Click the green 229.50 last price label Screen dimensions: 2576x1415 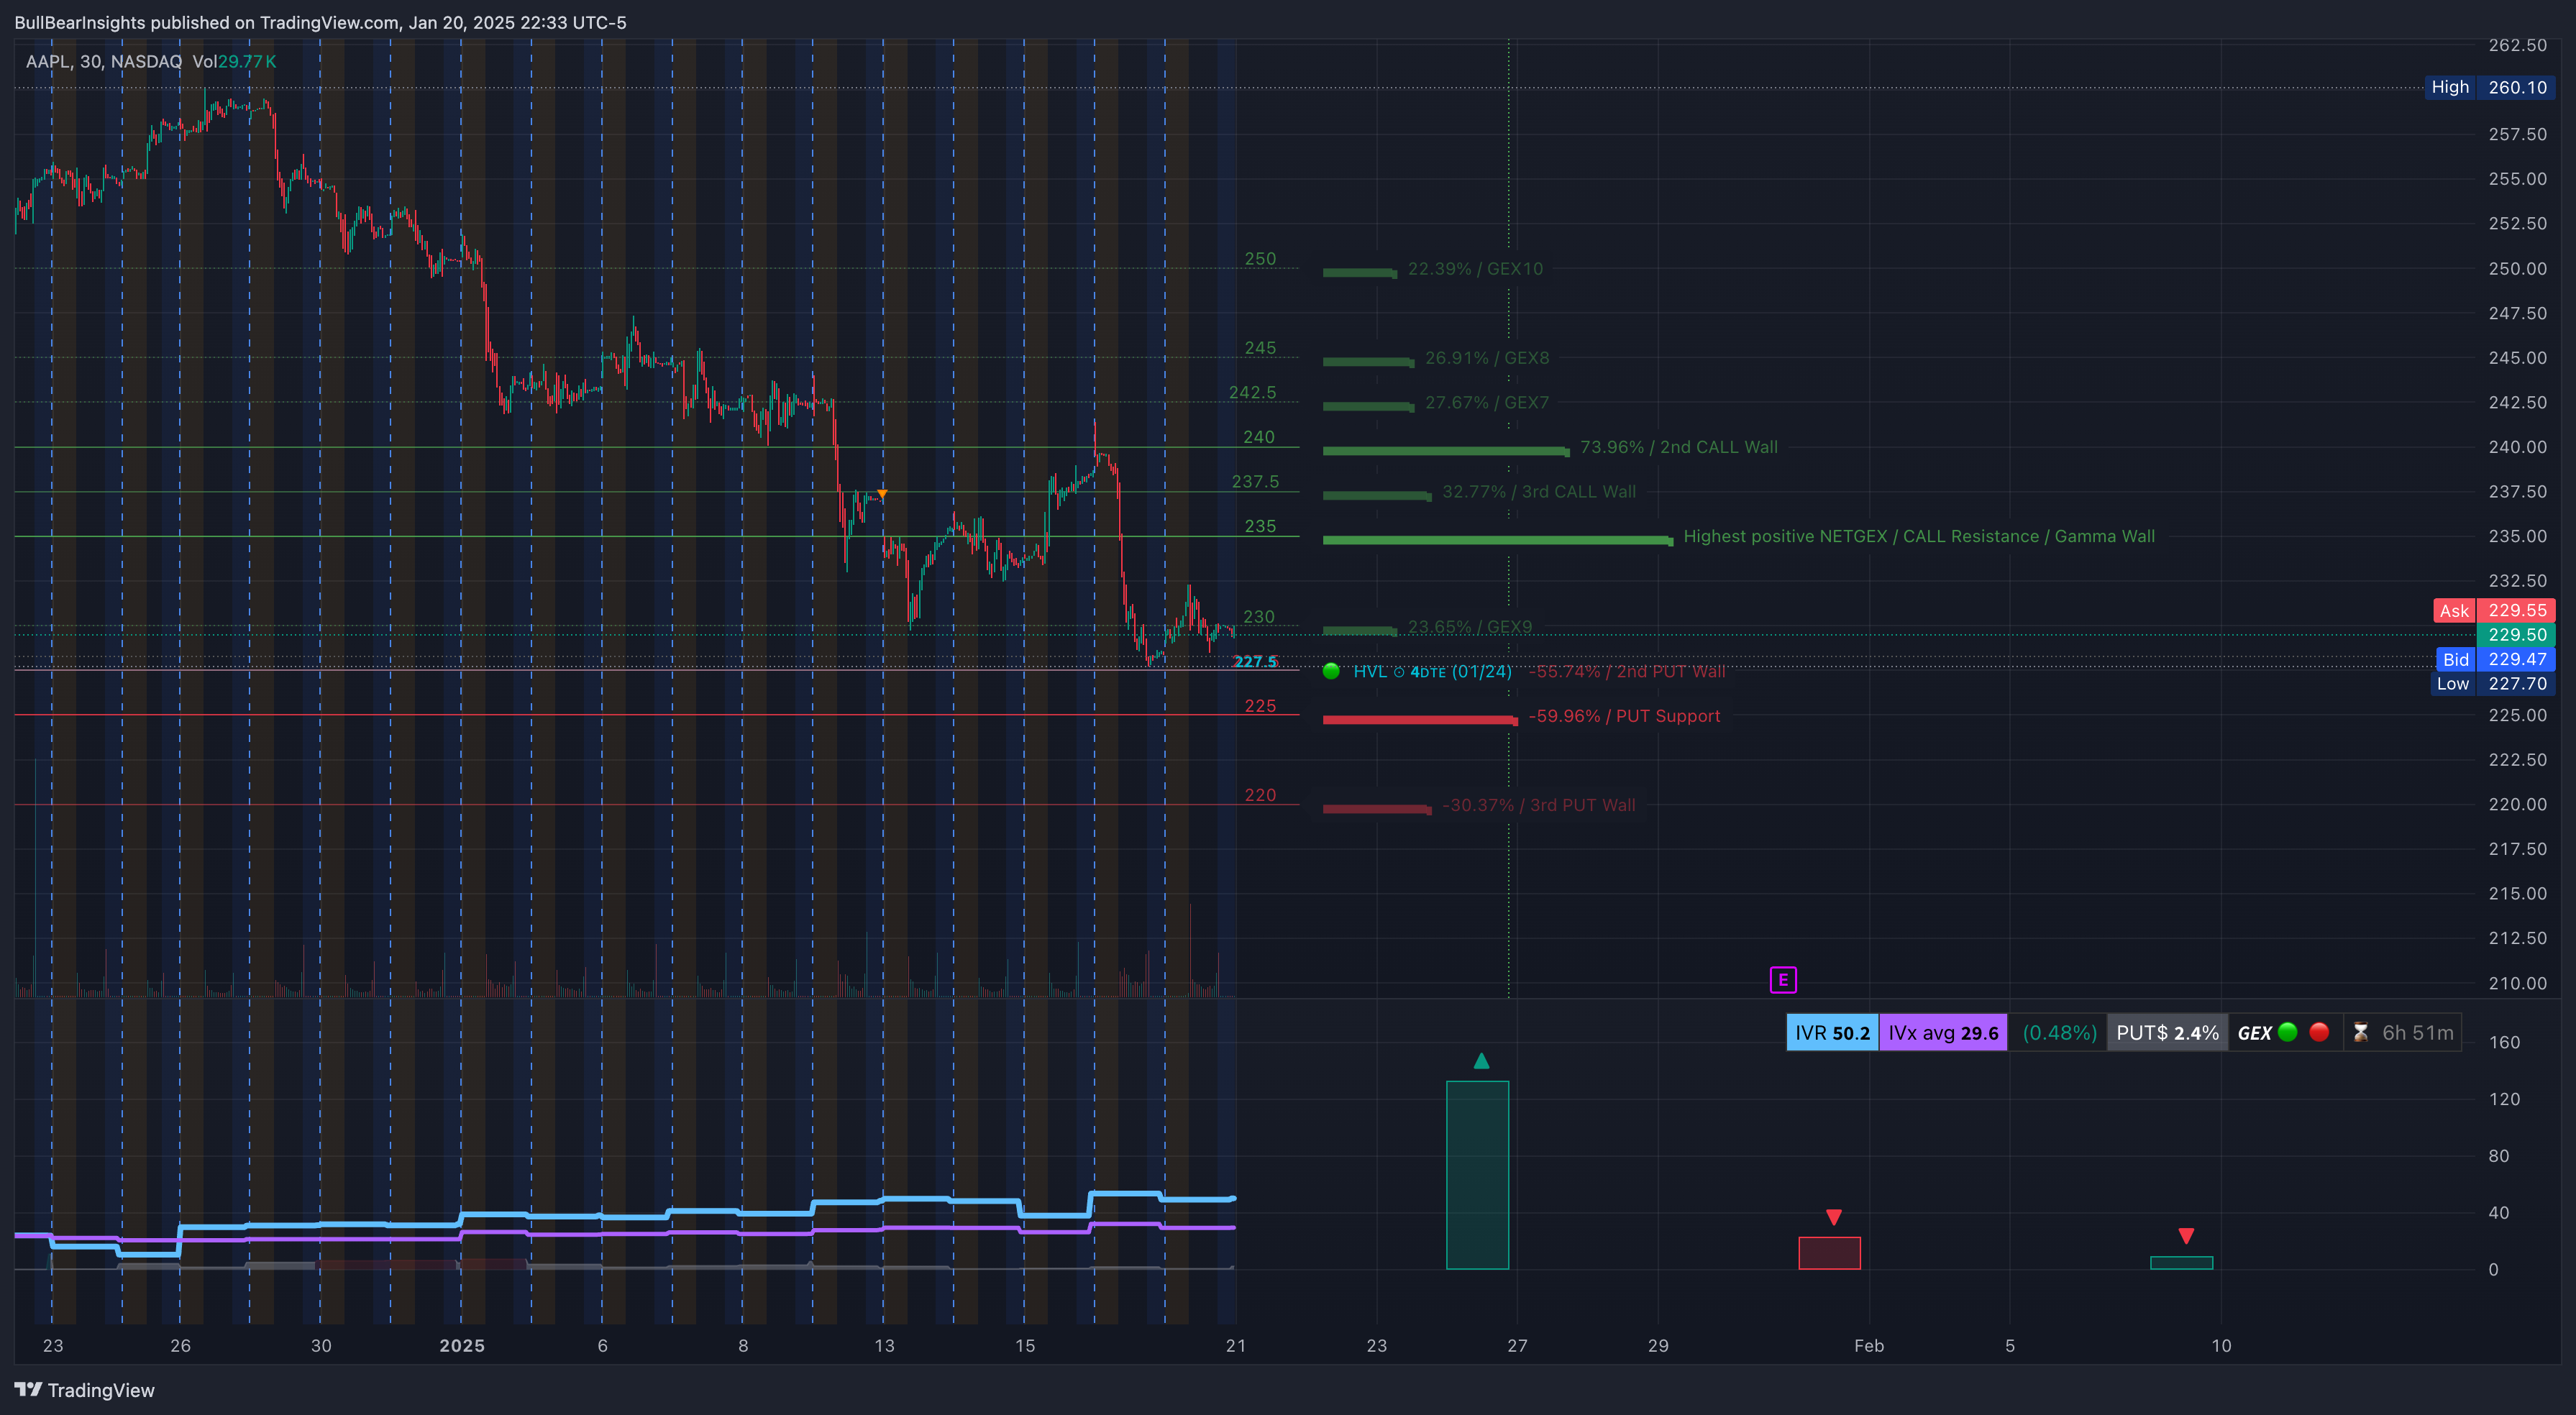tap(2516, 635)
